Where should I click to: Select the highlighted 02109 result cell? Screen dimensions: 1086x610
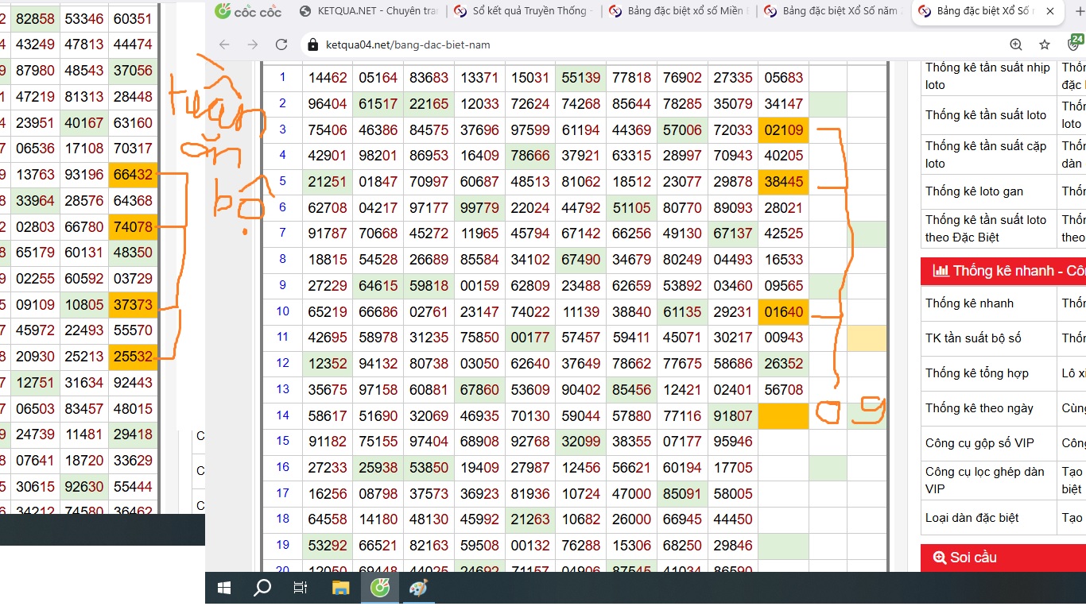(x=783, y=129)
